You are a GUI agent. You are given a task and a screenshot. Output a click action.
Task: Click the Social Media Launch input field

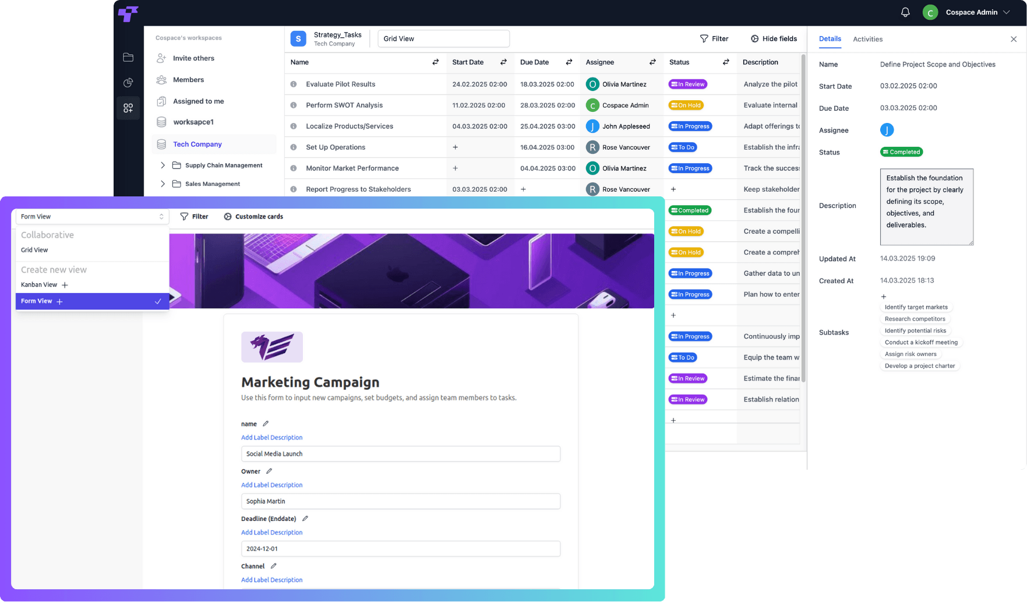coord(400,453)
